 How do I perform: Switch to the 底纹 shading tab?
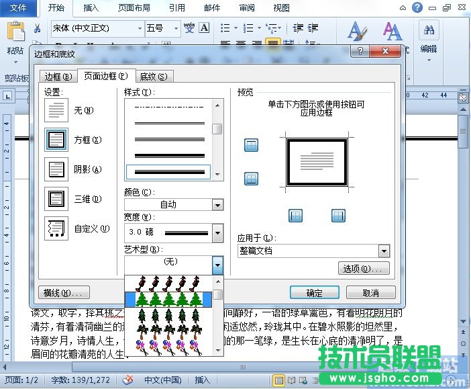click(x=152, y=77)
